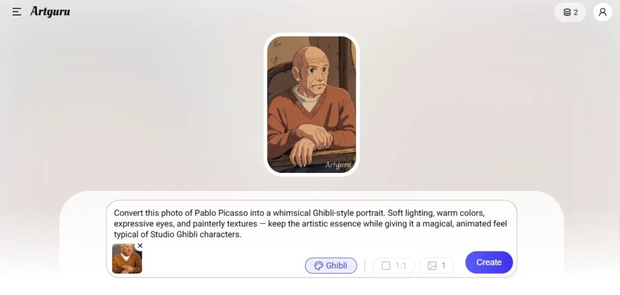
Task: Open the user profile account icon
Action: coord(602,12)
